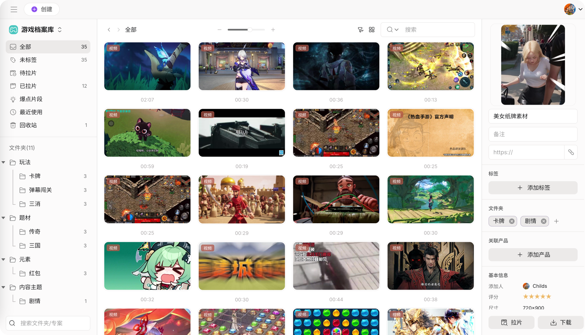Remove the 卡牌 folder tag chip

(512, 221)
